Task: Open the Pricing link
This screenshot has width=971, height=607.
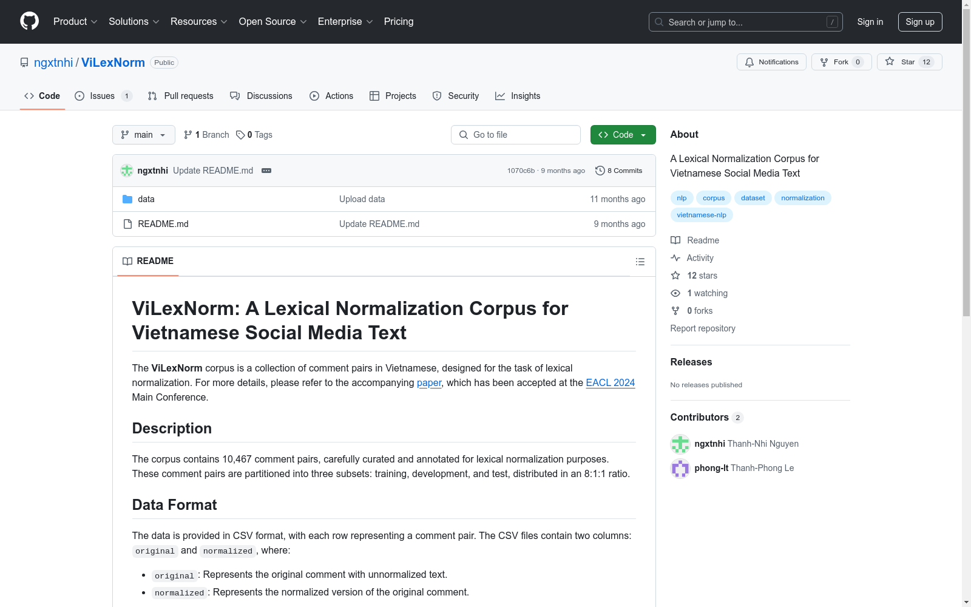Action: pos(399,22)
